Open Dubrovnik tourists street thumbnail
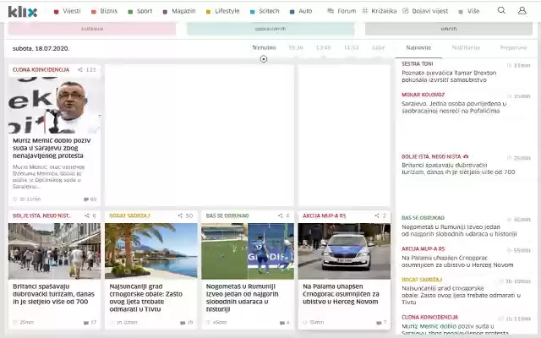This screenshot has width=541, height=338. pyautogui.click(x=54, y=251)
